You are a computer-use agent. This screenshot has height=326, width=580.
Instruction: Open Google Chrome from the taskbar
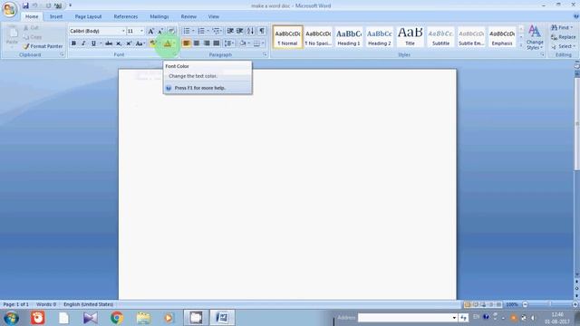click(x=117, y=318)
